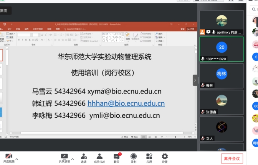Switch to slide sorter view icon

(150, 137)
